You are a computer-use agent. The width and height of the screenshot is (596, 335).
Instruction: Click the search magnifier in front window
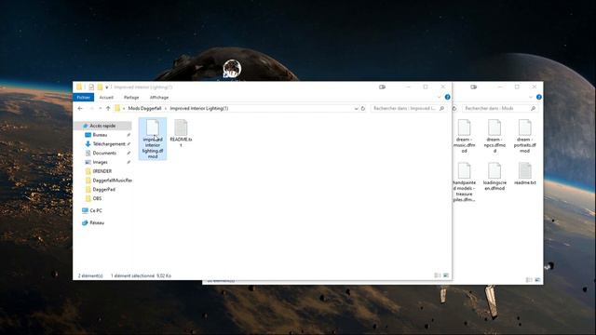click(x=441, y=109)
